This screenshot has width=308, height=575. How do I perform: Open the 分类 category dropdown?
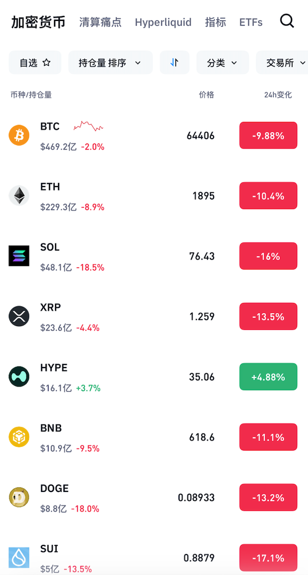pos(222,62)
